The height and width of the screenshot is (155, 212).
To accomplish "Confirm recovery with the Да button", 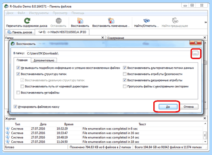I will tap(168, 107).
